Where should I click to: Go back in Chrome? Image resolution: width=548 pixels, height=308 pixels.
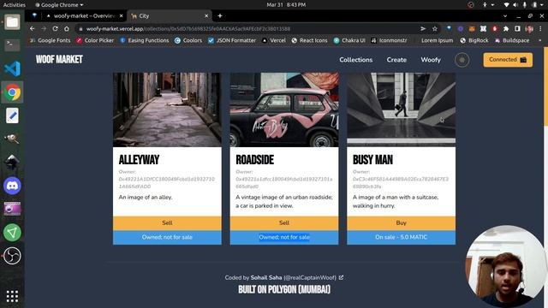(x=33, y=28)
